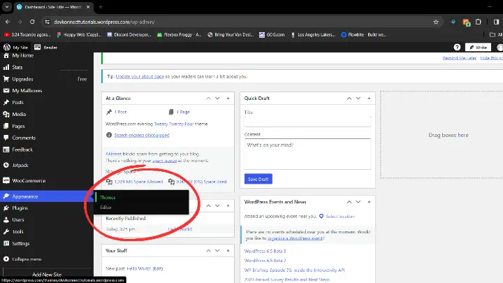503x283 pixels.
Task: Click the Media icon in sidebar
Action: 6,114
